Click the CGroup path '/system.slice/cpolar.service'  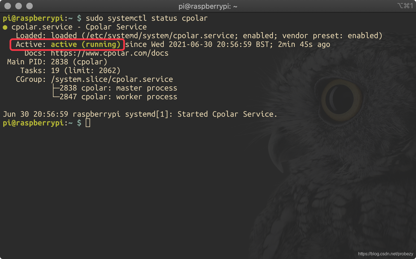pos(112,79)
